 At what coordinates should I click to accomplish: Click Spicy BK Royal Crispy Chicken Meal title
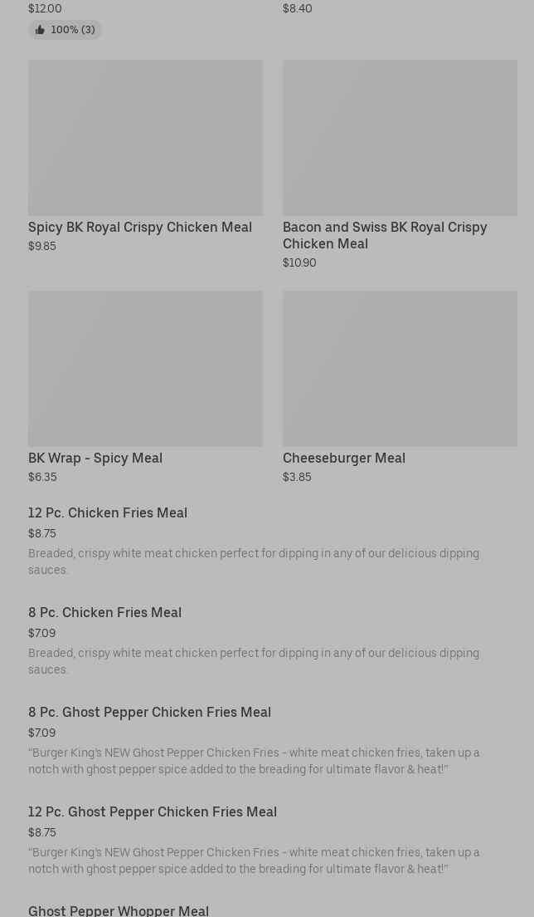click(x=140, y=228)
